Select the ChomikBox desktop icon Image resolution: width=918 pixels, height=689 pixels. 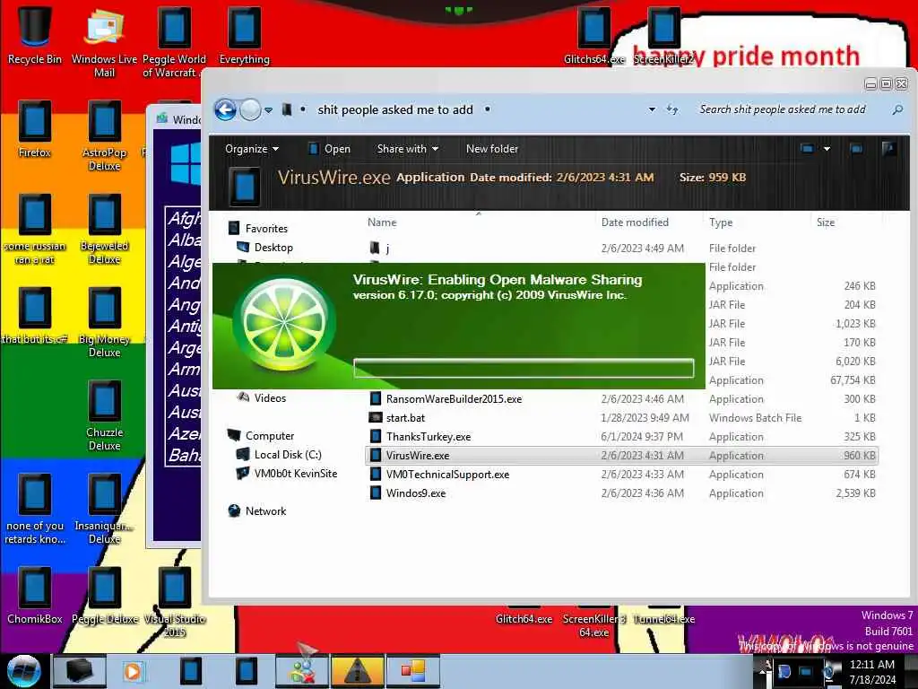click(x=35, y=596)
